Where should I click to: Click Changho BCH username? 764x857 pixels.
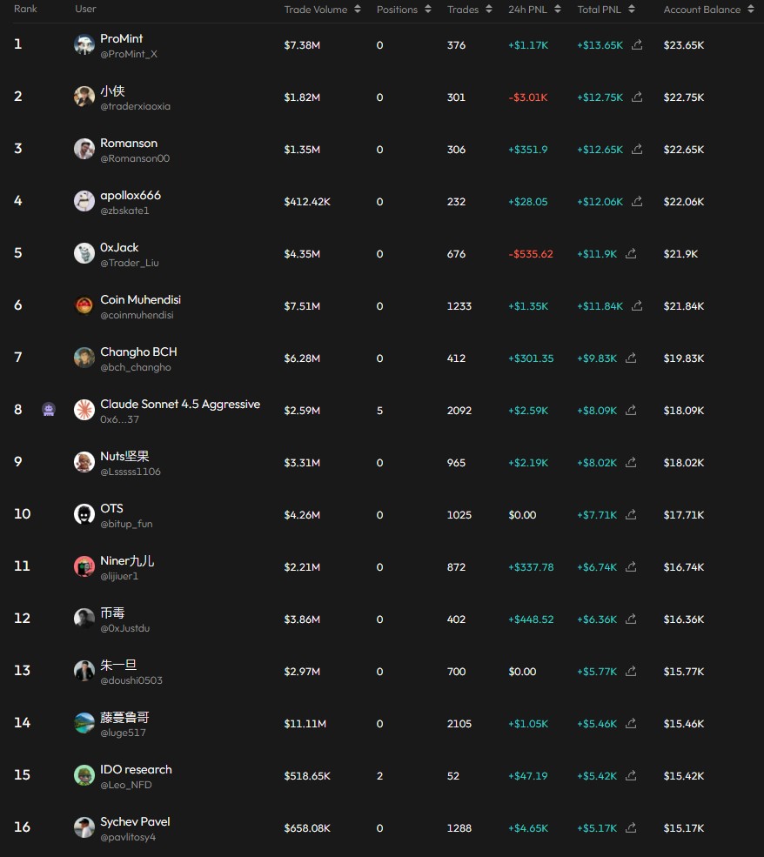pos(138,352)
